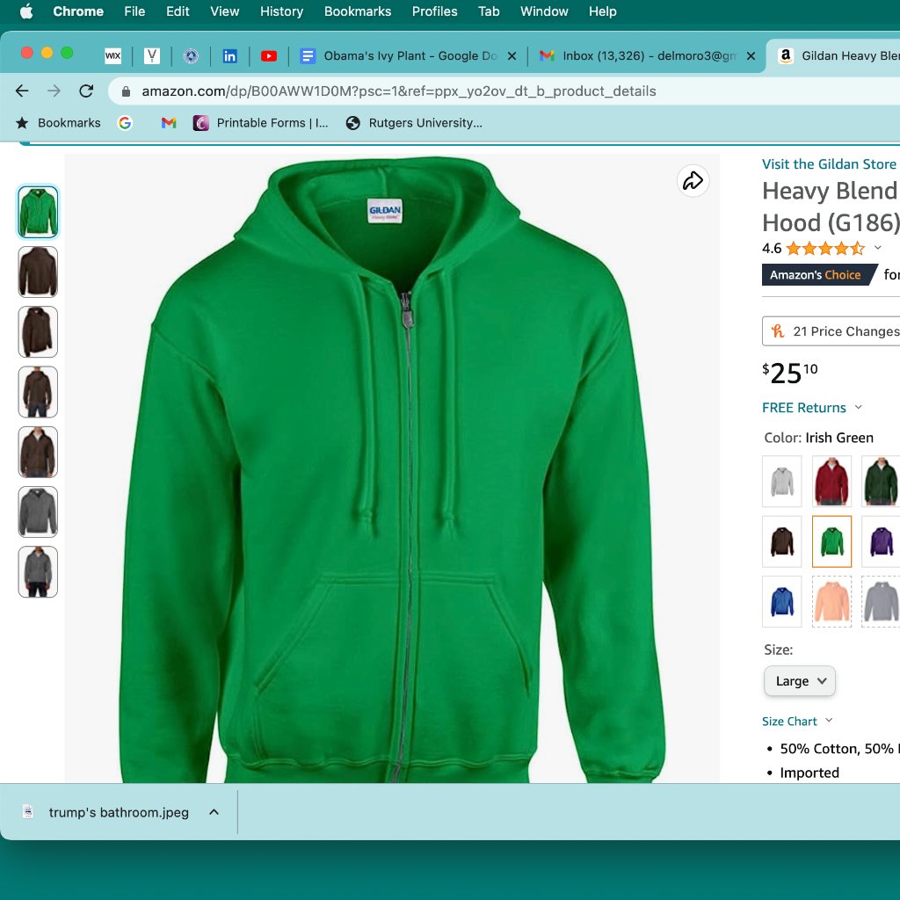Select the green hoodie front thumbnail
This screenshot has height=900, width=900.
point(38,212)
